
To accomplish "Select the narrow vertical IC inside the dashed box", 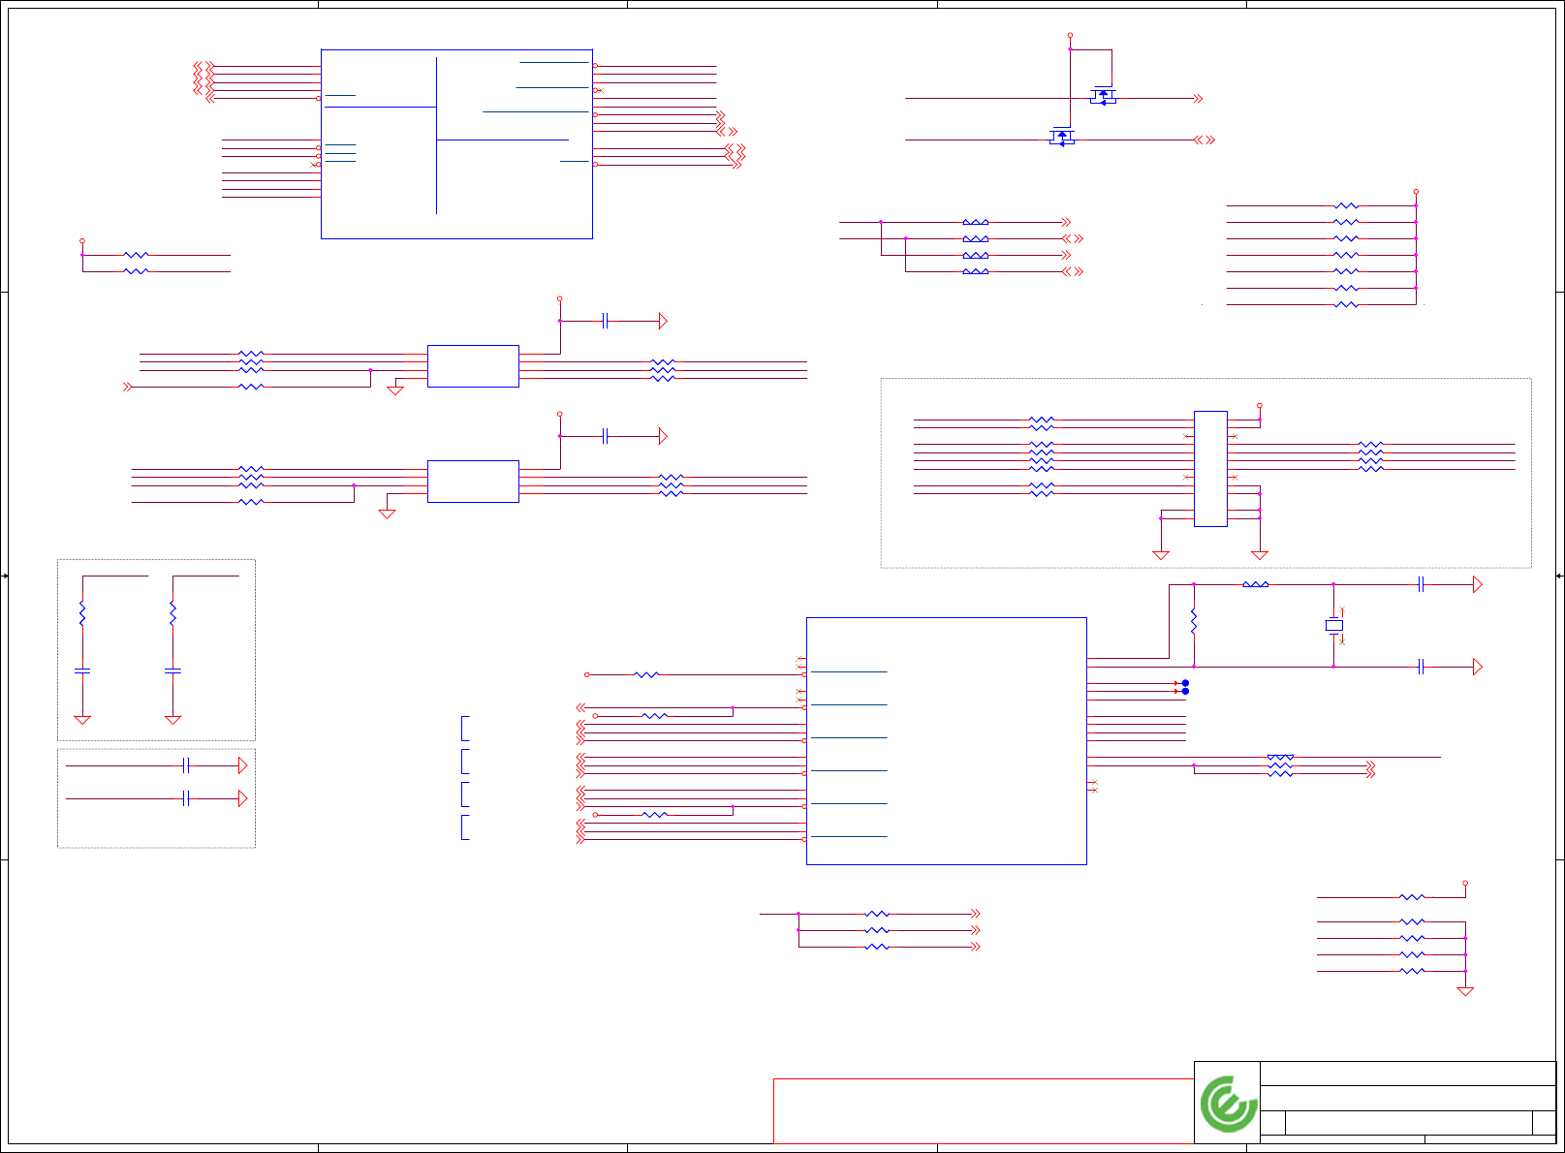I will point(1210,469).
